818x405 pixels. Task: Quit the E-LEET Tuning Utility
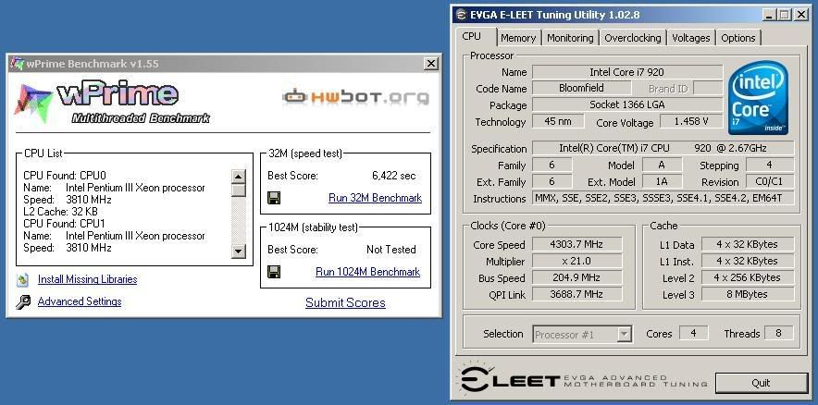[762, 383]
